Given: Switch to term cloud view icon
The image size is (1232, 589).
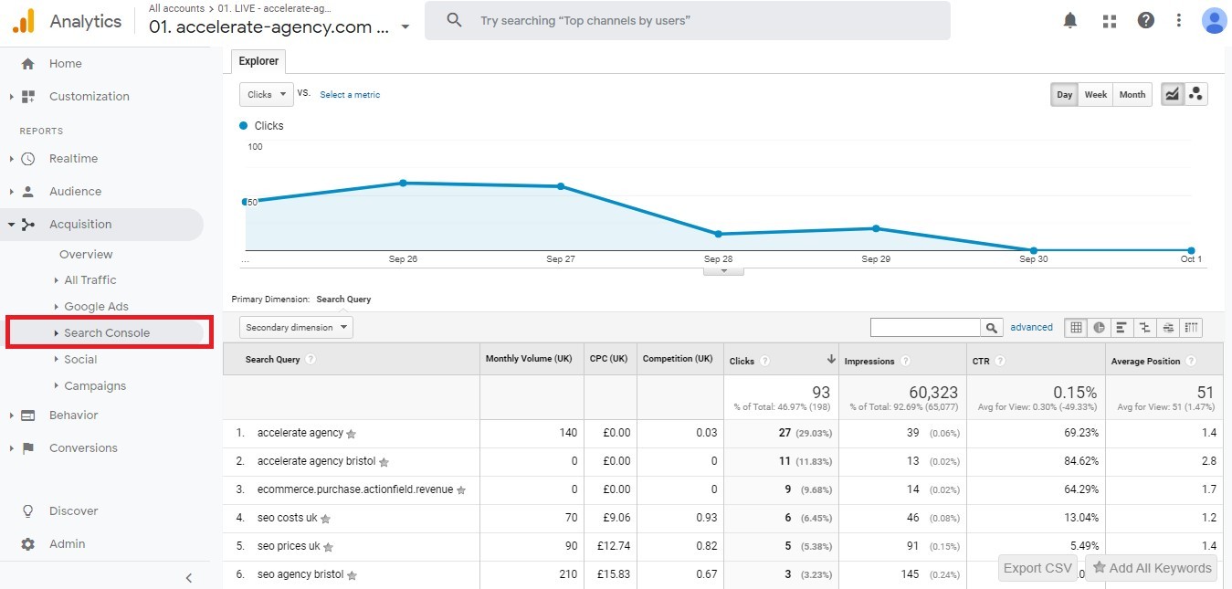Looking at the screenshot, I should (x=1168, y=327).
